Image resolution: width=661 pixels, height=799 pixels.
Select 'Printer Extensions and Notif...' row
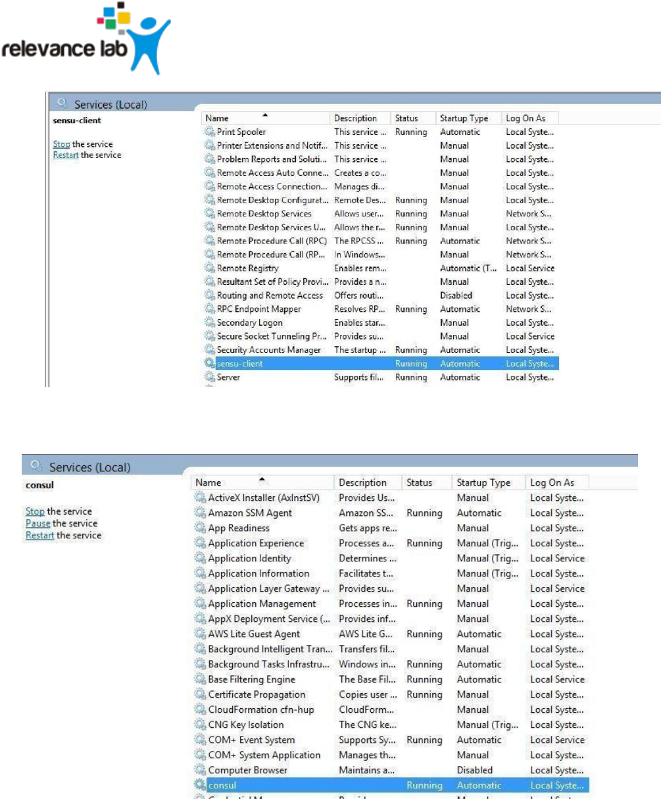pos(381,145)
